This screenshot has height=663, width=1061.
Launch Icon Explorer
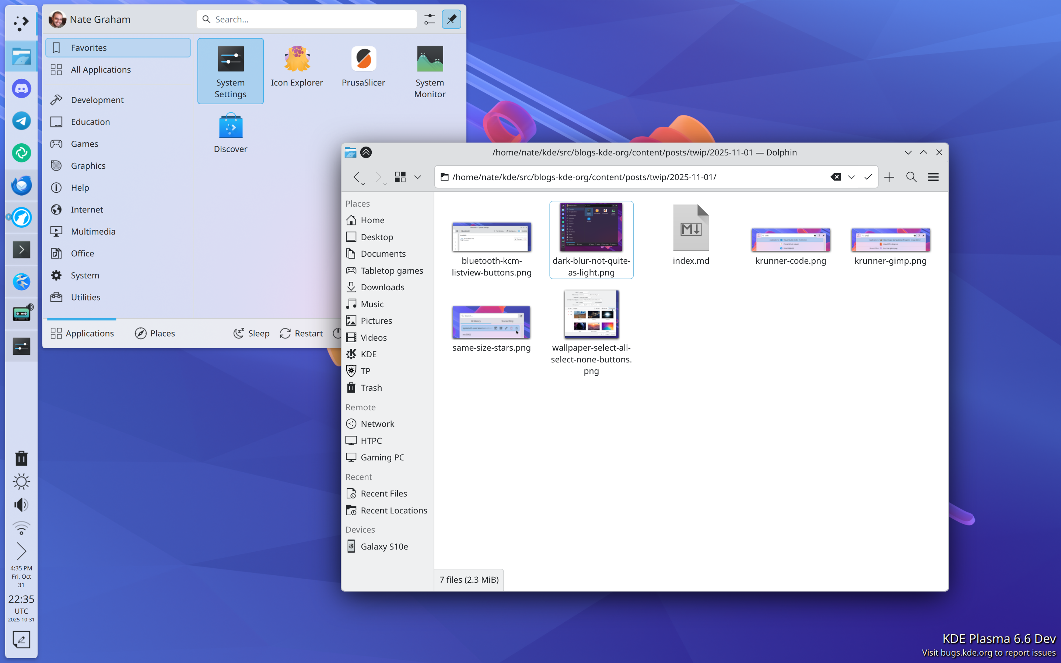tap(297, 66)
